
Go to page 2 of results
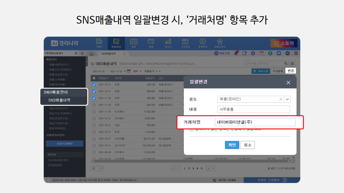[x=189, y=168]
